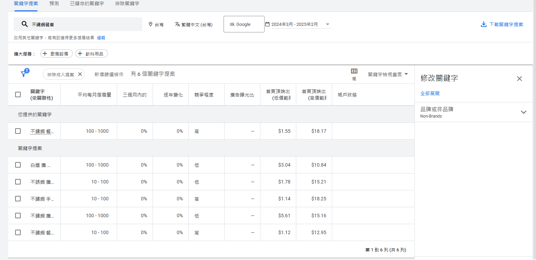Click the 第 1 到 6 列 pagination text

click(386, 250)
